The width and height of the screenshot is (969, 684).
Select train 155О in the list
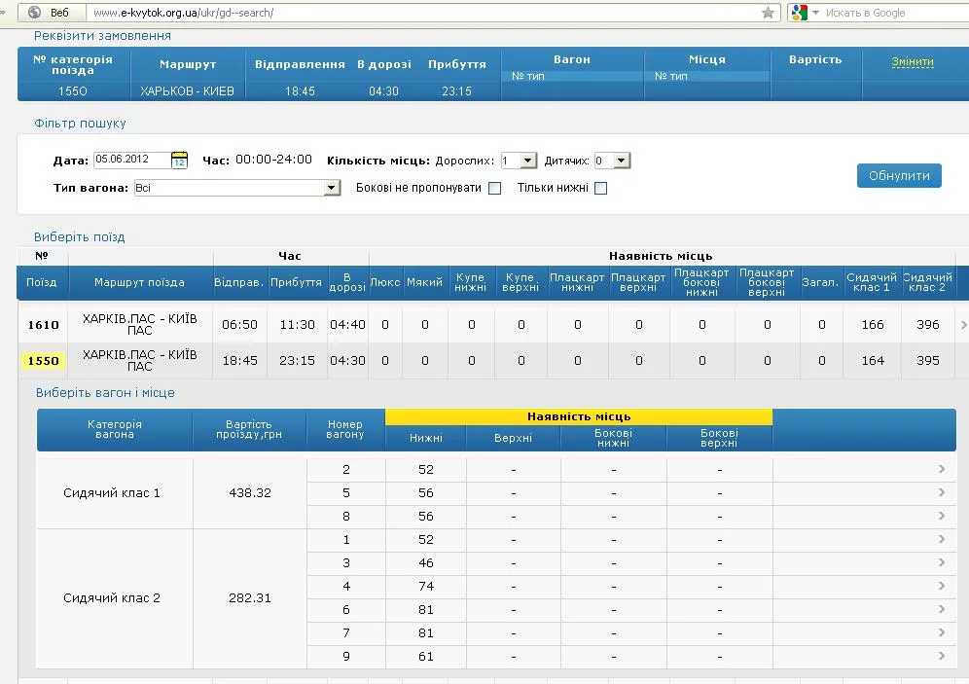pos(43,361)
